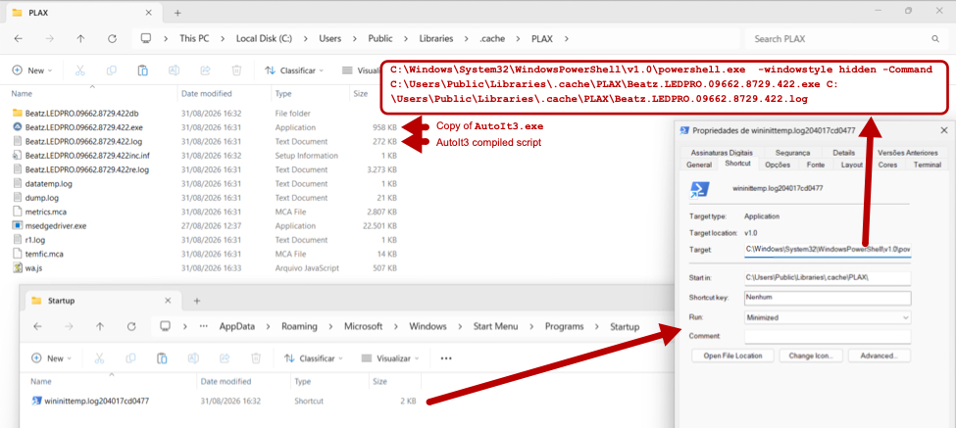
Task: Expand the Run Minimized dropdown
Action: click(x=828, y=317)
